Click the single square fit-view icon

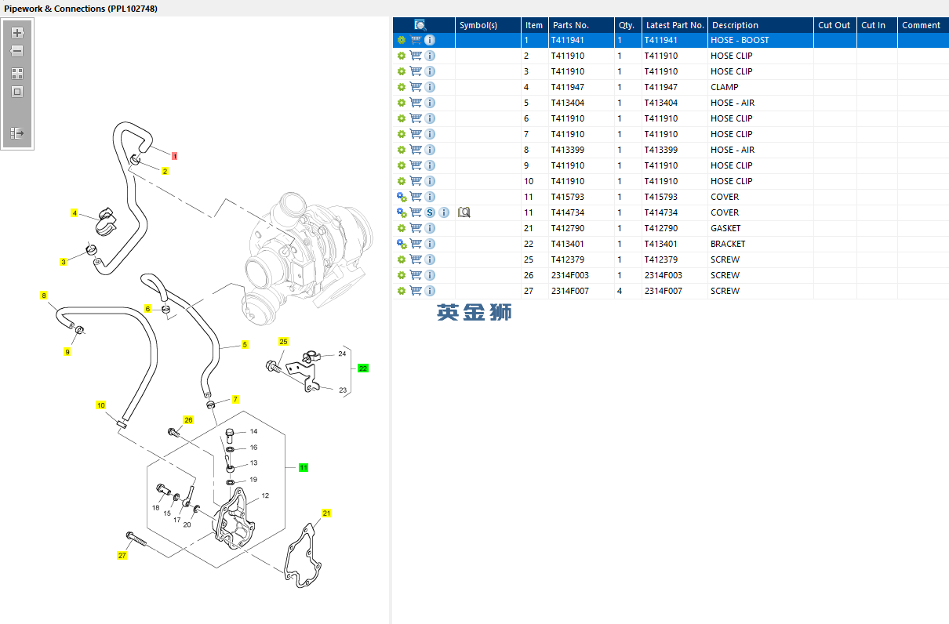17,92
